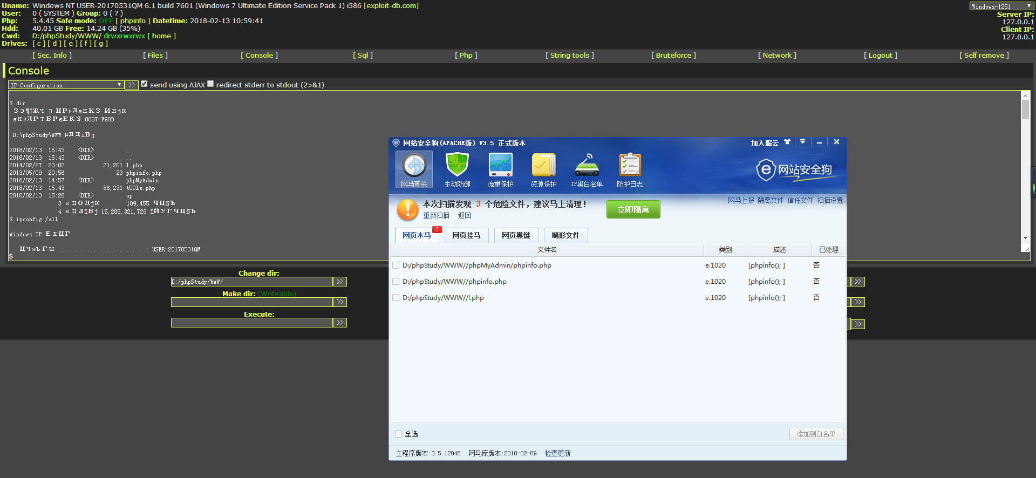Switch to the 畸形文件 tab
The image size is (1036, 478).
tap(565, 235)
